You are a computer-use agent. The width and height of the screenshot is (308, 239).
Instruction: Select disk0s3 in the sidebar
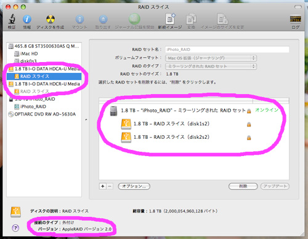pyautogui.click(x=44, y=61)
